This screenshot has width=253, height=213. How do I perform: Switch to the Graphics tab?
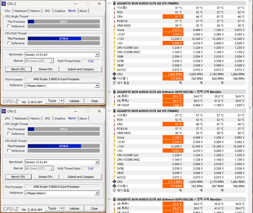pyautogui.click(x=60, y=11)
